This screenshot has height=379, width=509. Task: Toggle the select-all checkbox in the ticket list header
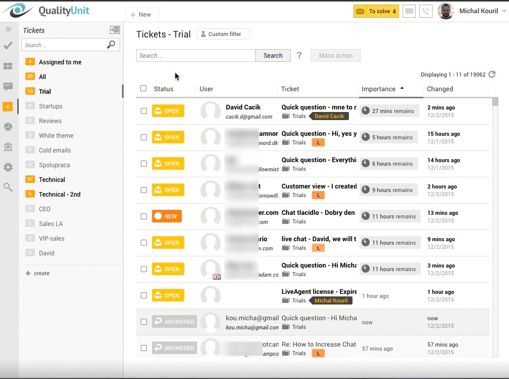pyautogui.click(x=144, y=88)
